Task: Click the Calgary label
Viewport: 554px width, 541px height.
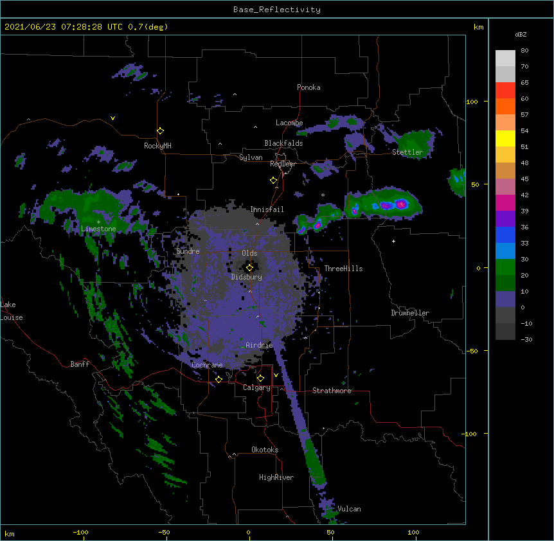Action: tap(256, 387)
